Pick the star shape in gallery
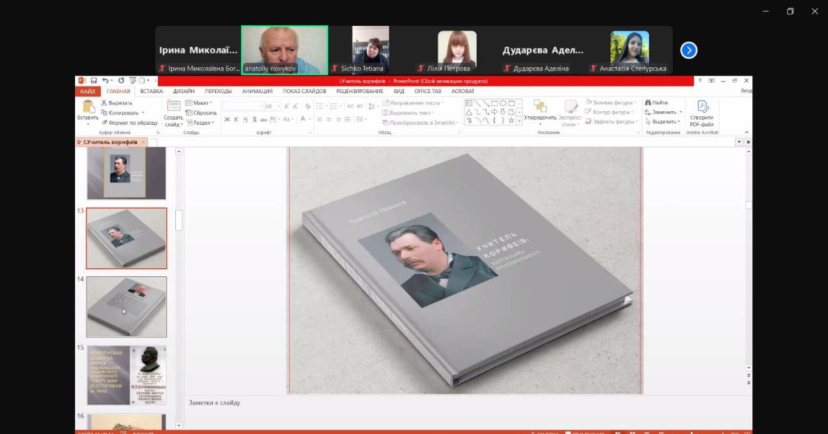Screen dimensions: 828x434 511,120
